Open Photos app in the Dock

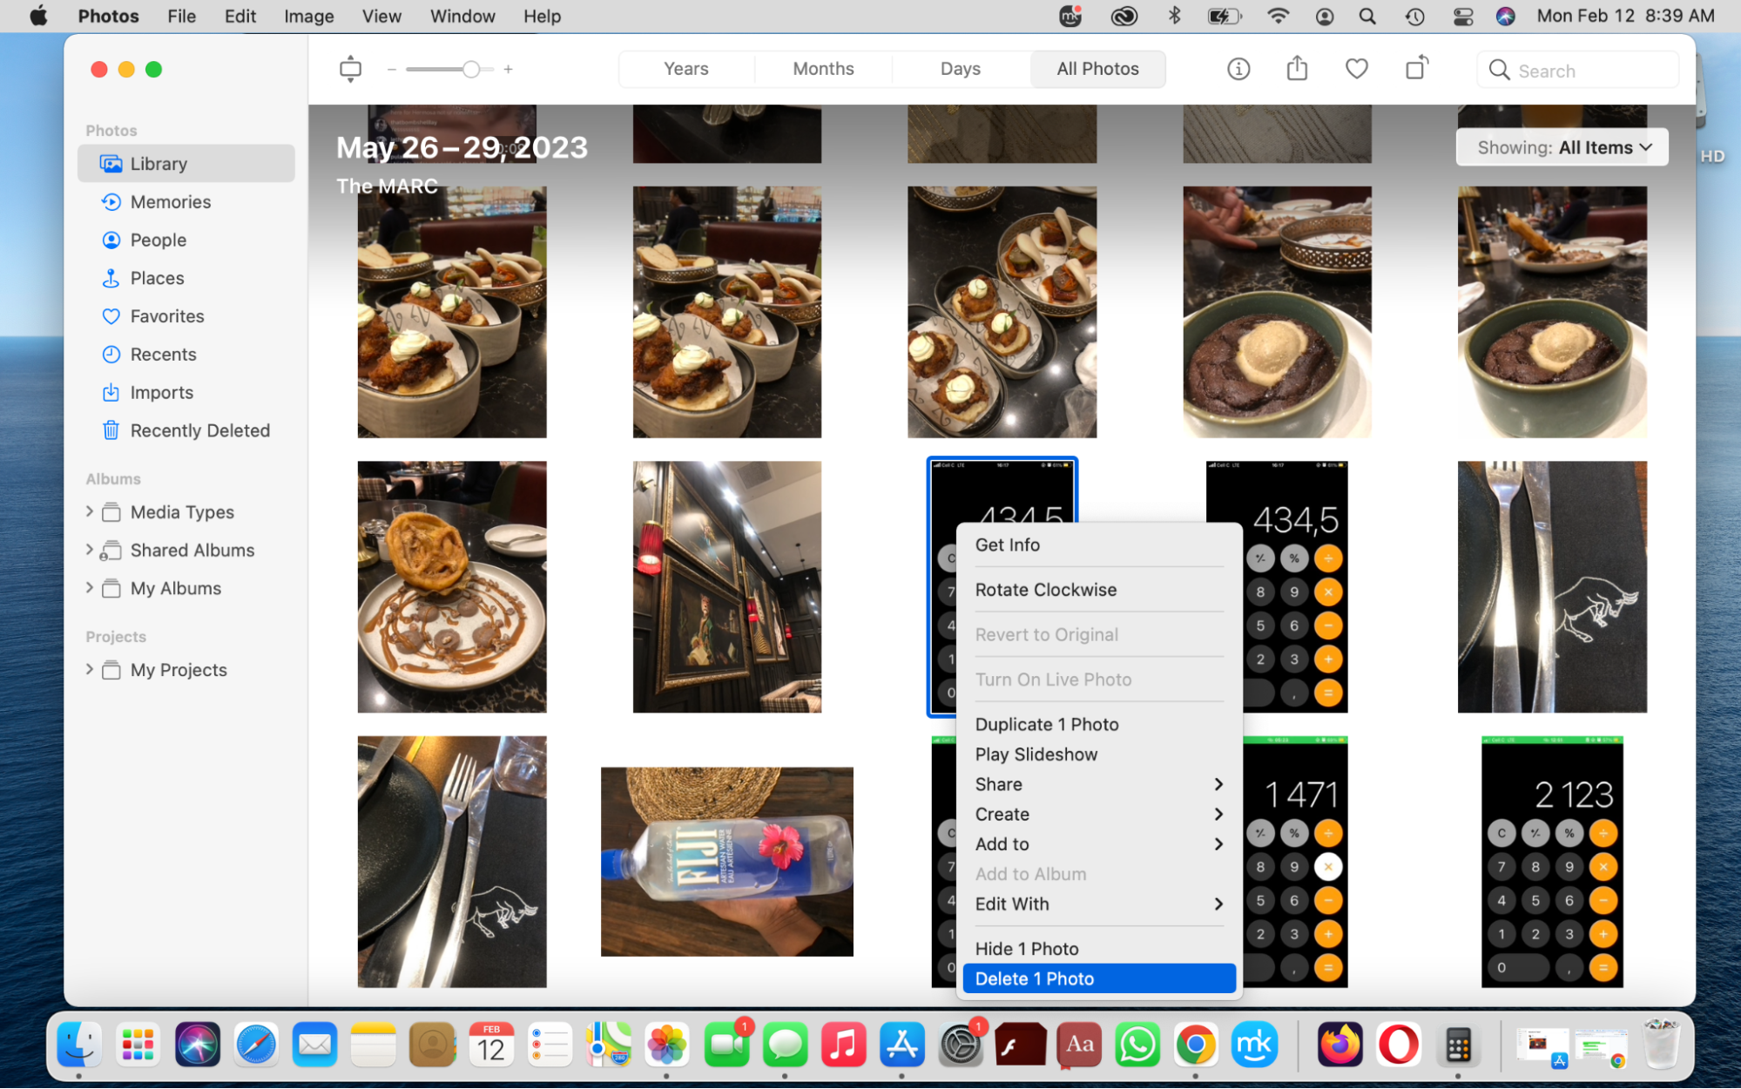667,1045
